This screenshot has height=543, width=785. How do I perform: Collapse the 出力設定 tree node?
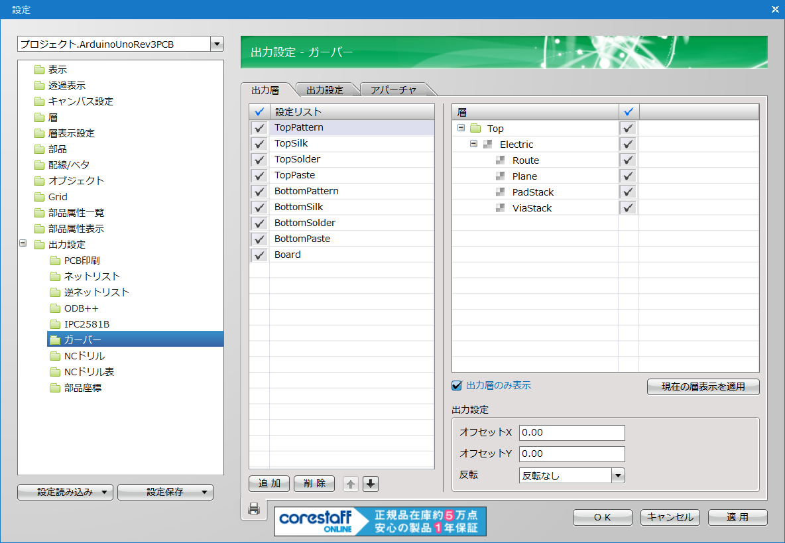(23, 244)
